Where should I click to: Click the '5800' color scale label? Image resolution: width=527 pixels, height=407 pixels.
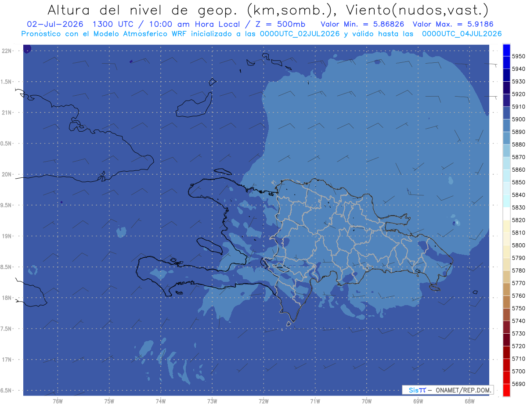519,245
